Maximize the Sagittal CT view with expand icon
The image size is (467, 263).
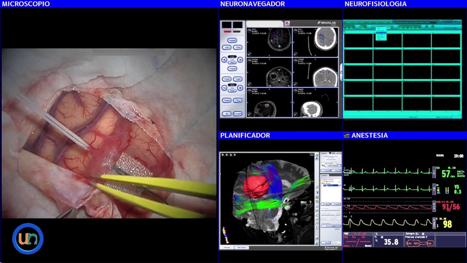point(296,114)
